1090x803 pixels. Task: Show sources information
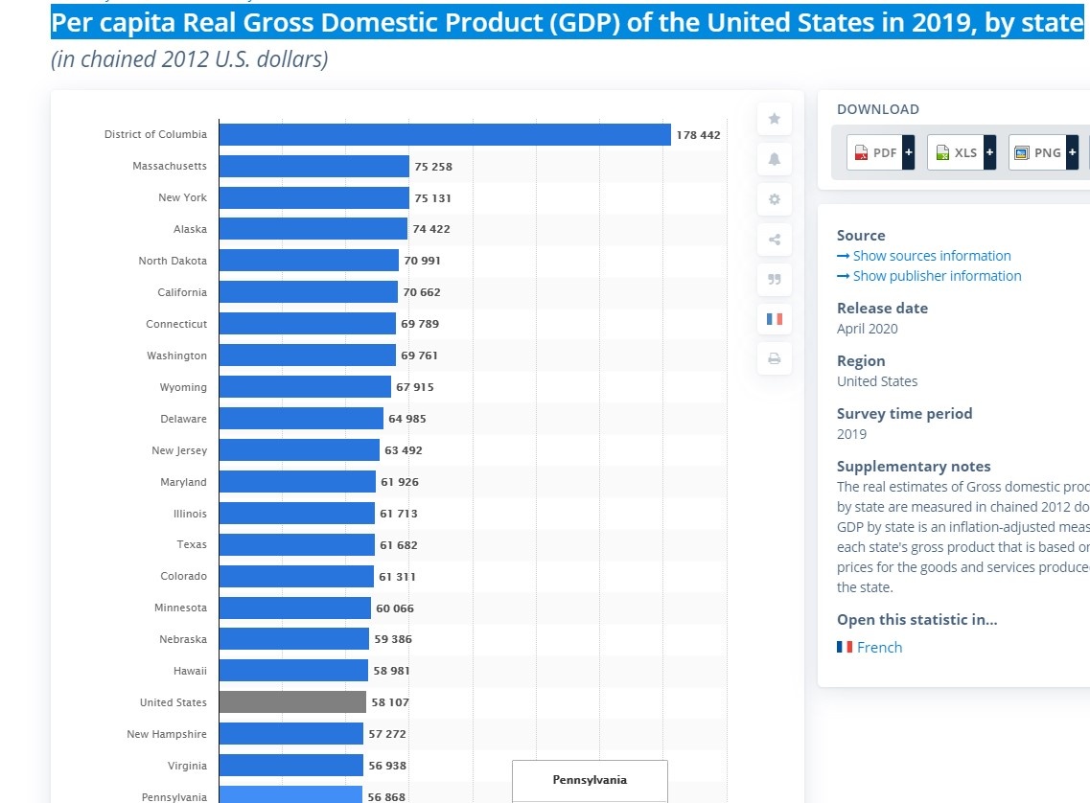(931, 256)
